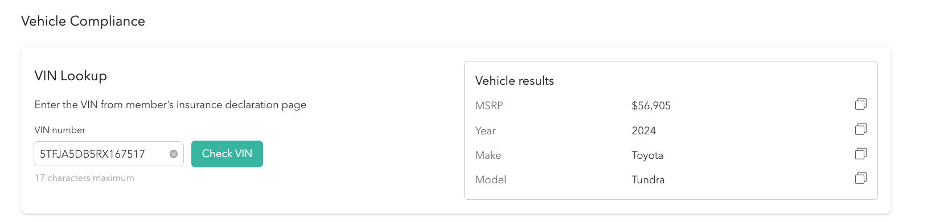Copy the Year value using its copy icon
The image size is (944, 222).
point(860,129)
